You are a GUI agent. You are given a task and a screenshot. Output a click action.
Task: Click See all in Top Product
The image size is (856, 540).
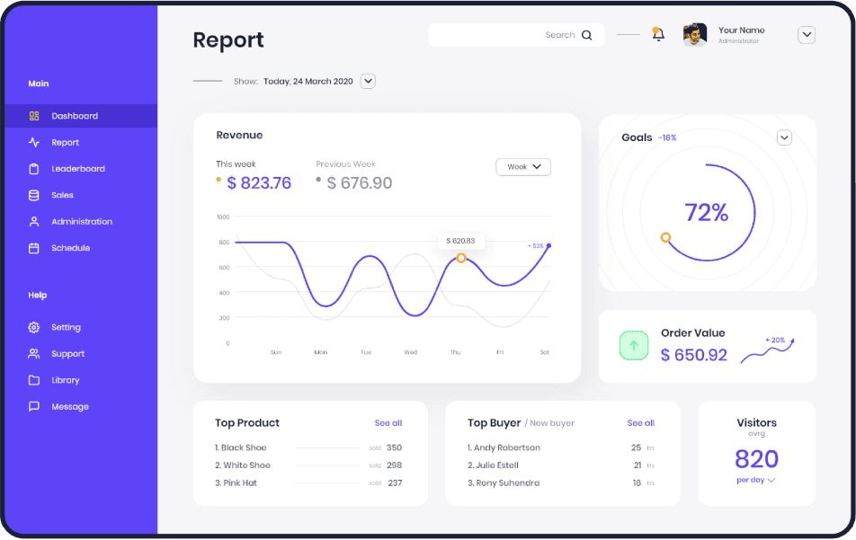[x=388, y=423]
